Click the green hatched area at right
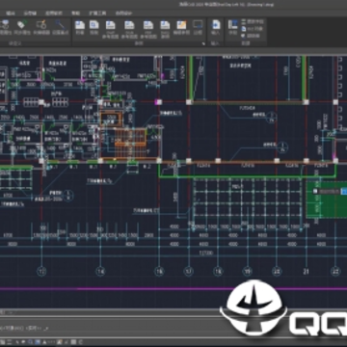 pyautogui.click(x=326, y=200)
